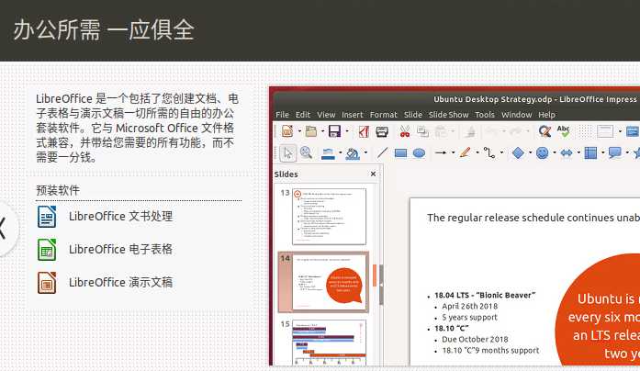Expand the Line Color dropdown arrow
Viewport: 640px width, 371px height.
[341, 153]
